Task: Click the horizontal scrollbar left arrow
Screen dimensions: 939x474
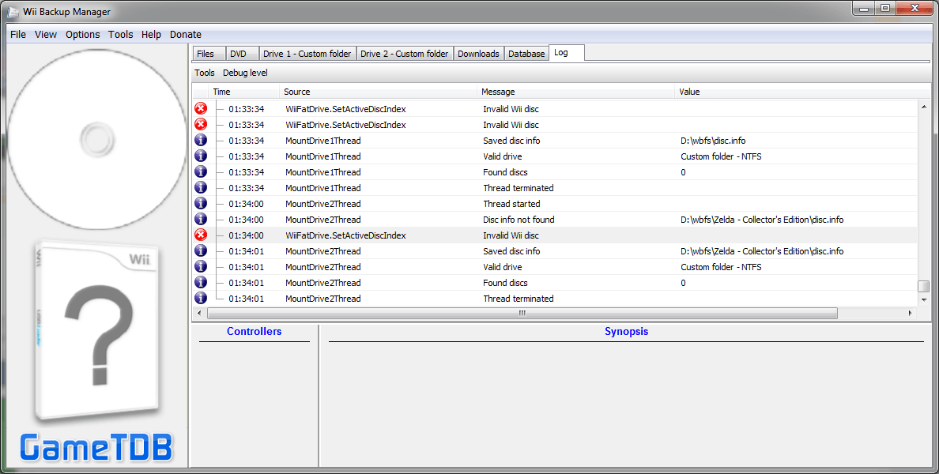Action: click(199, 313)
